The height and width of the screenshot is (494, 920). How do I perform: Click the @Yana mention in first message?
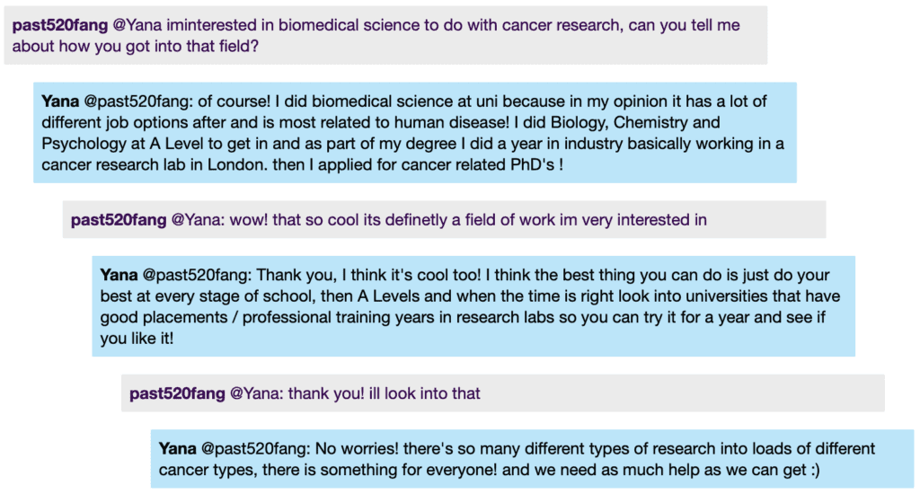pyautogui.click(x=137, y=25)
